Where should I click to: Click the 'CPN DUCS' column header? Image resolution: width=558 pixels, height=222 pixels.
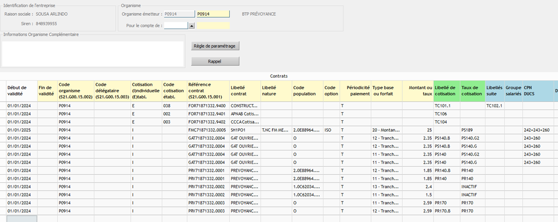[538, 91]
